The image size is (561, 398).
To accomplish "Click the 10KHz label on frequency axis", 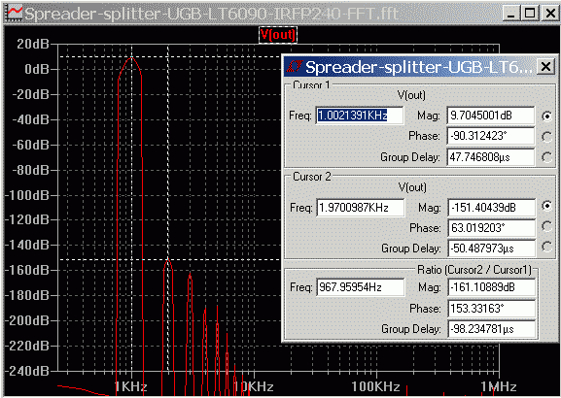I will 254,386.
